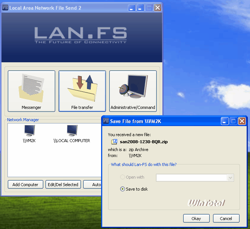Click the "zip Archive" file type text
Viewport: 250px width, 229px height.
[138, 150]
